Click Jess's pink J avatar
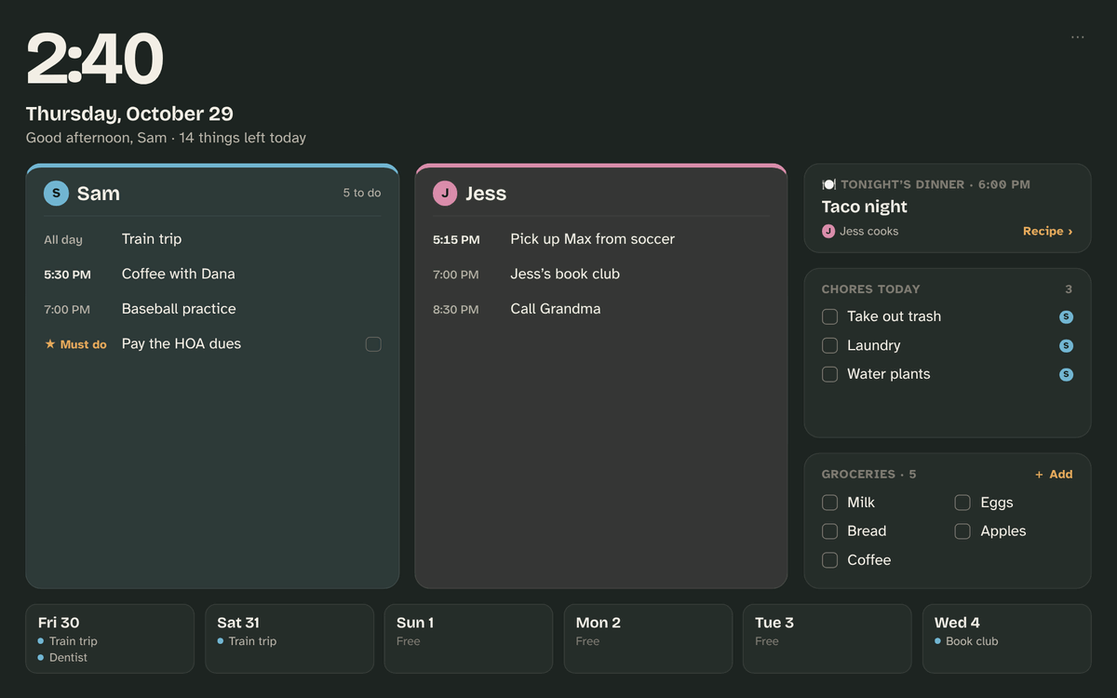Image resolution: width=1117 pixels, height=698 pixels. click(445, 194)
